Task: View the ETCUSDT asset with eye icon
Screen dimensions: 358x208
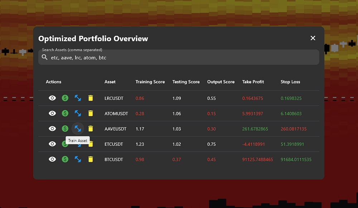Action: 52,144
